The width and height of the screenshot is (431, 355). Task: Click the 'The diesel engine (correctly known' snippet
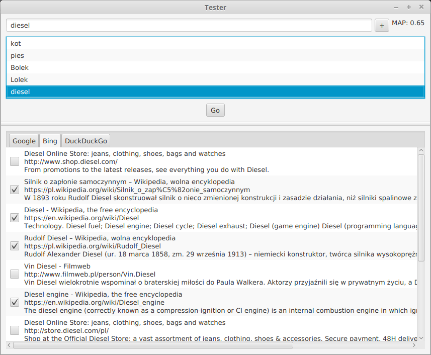click(x=220, y=310)
